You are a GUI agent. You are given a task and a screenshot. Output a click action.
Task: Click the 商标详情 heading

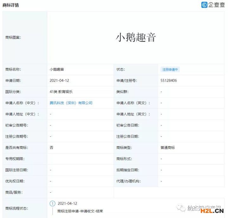(x=11, y=5)
